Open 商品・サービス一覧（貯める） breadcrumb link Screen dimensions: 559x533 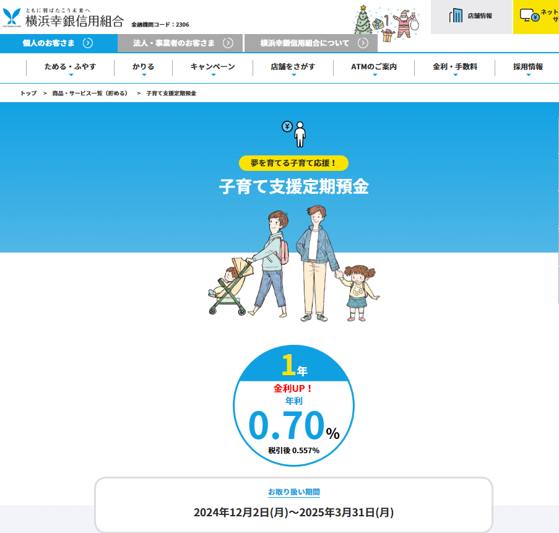(90, 93)
